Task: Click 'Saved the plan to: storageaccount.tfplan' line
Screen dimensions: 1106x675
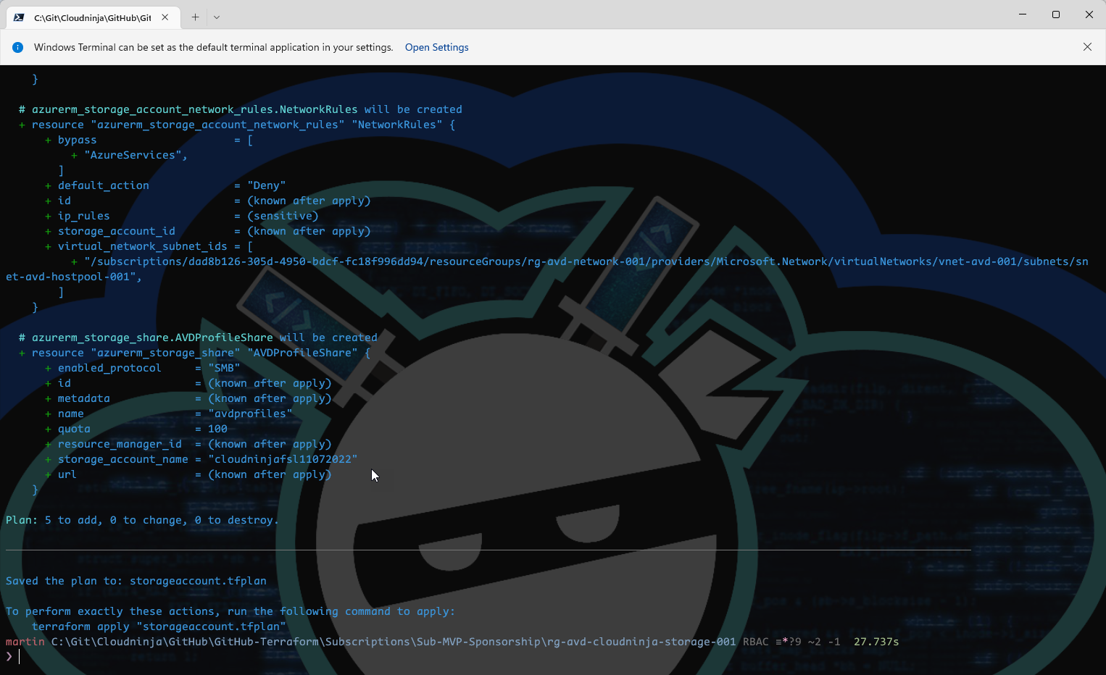Action: coord(136,581)
